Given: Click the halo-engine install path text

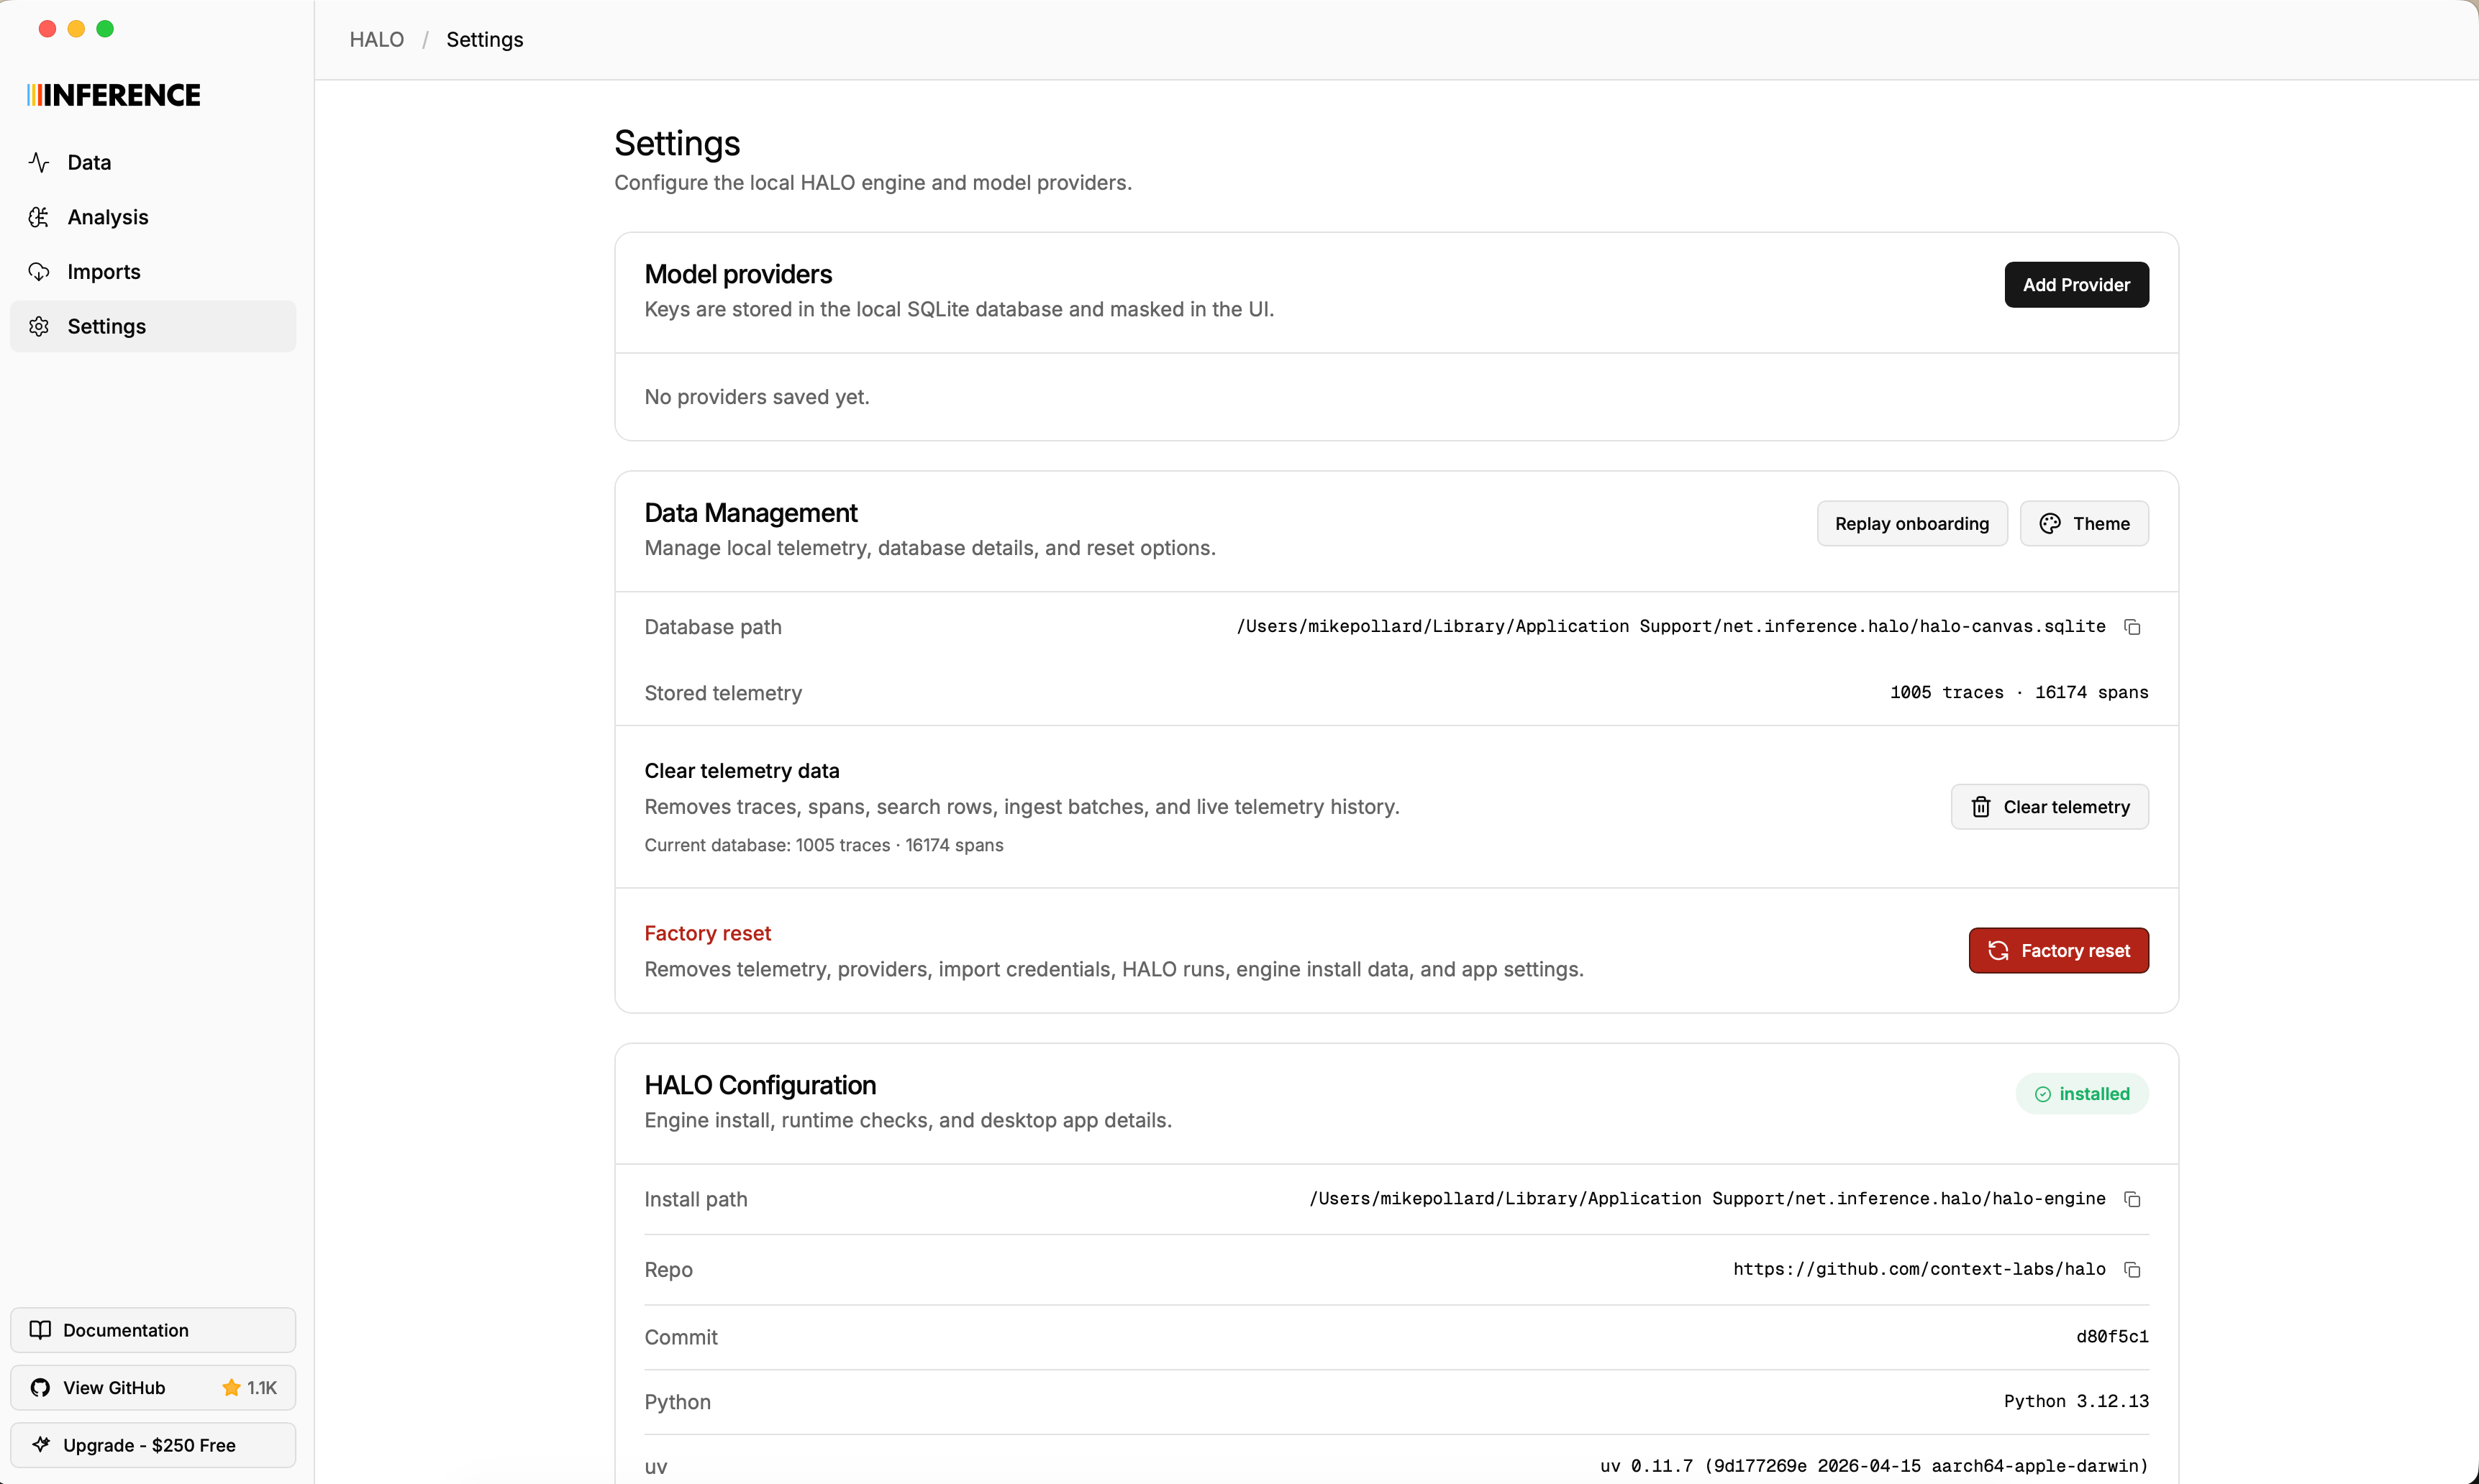Looking at the screenshot, I should 1706,1199.
